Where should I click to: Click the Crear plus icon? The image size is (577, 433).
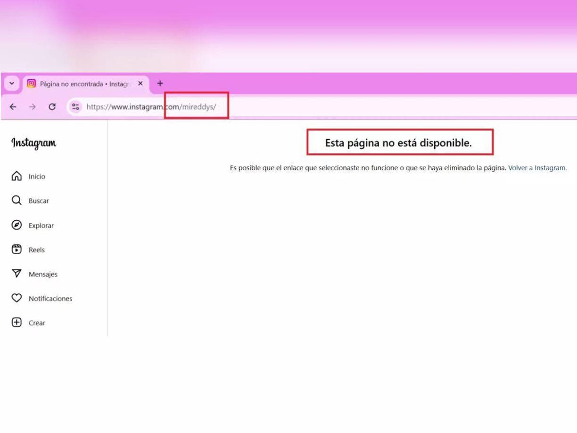[16, 323]
